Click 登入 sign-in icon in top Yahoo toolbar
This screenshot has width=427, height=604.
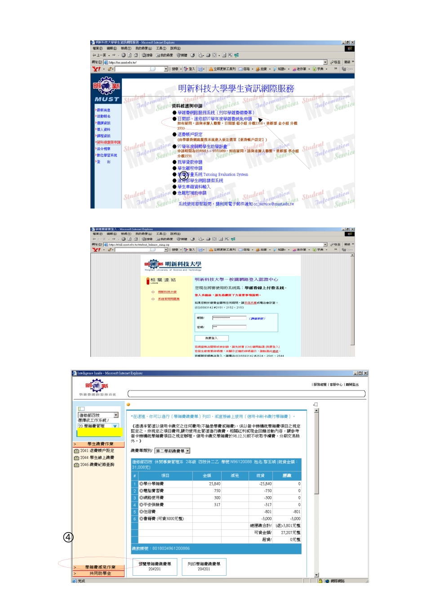click(186, 69)
